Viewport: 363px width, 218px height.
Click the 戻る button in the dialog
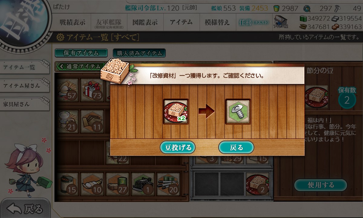(236, 147)
